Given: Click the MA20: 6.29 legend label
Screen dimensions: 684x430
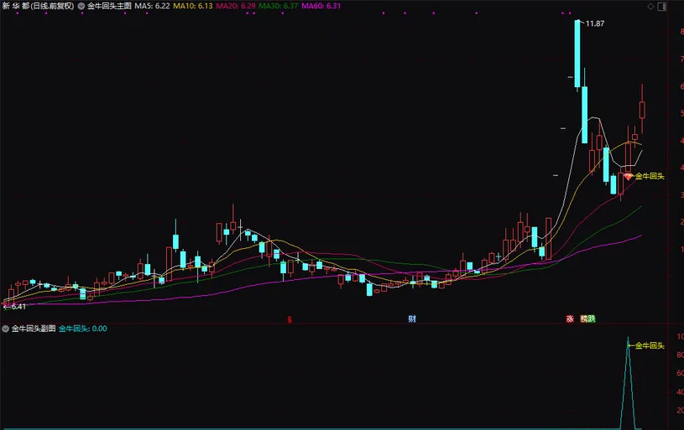Looking at the screenshot, I should [235, 6].
